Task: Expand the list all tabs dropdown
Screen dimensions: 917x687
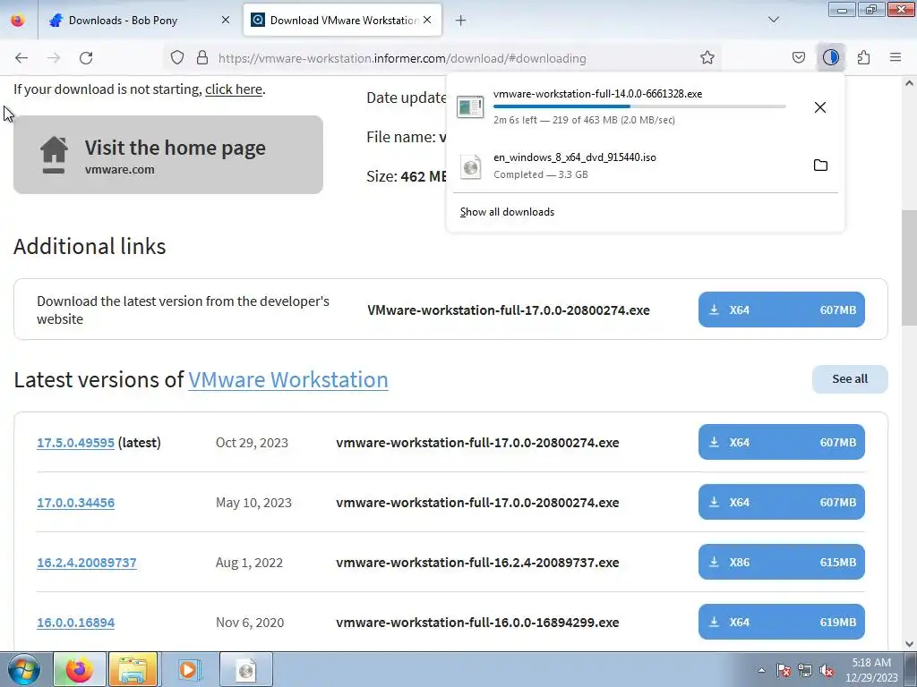Action: tap(773, 20)
